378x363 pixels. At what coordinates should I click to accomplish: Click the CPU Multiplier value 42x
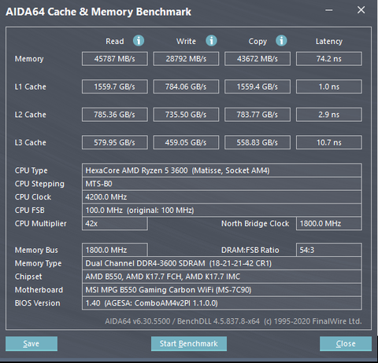[115, 224]
